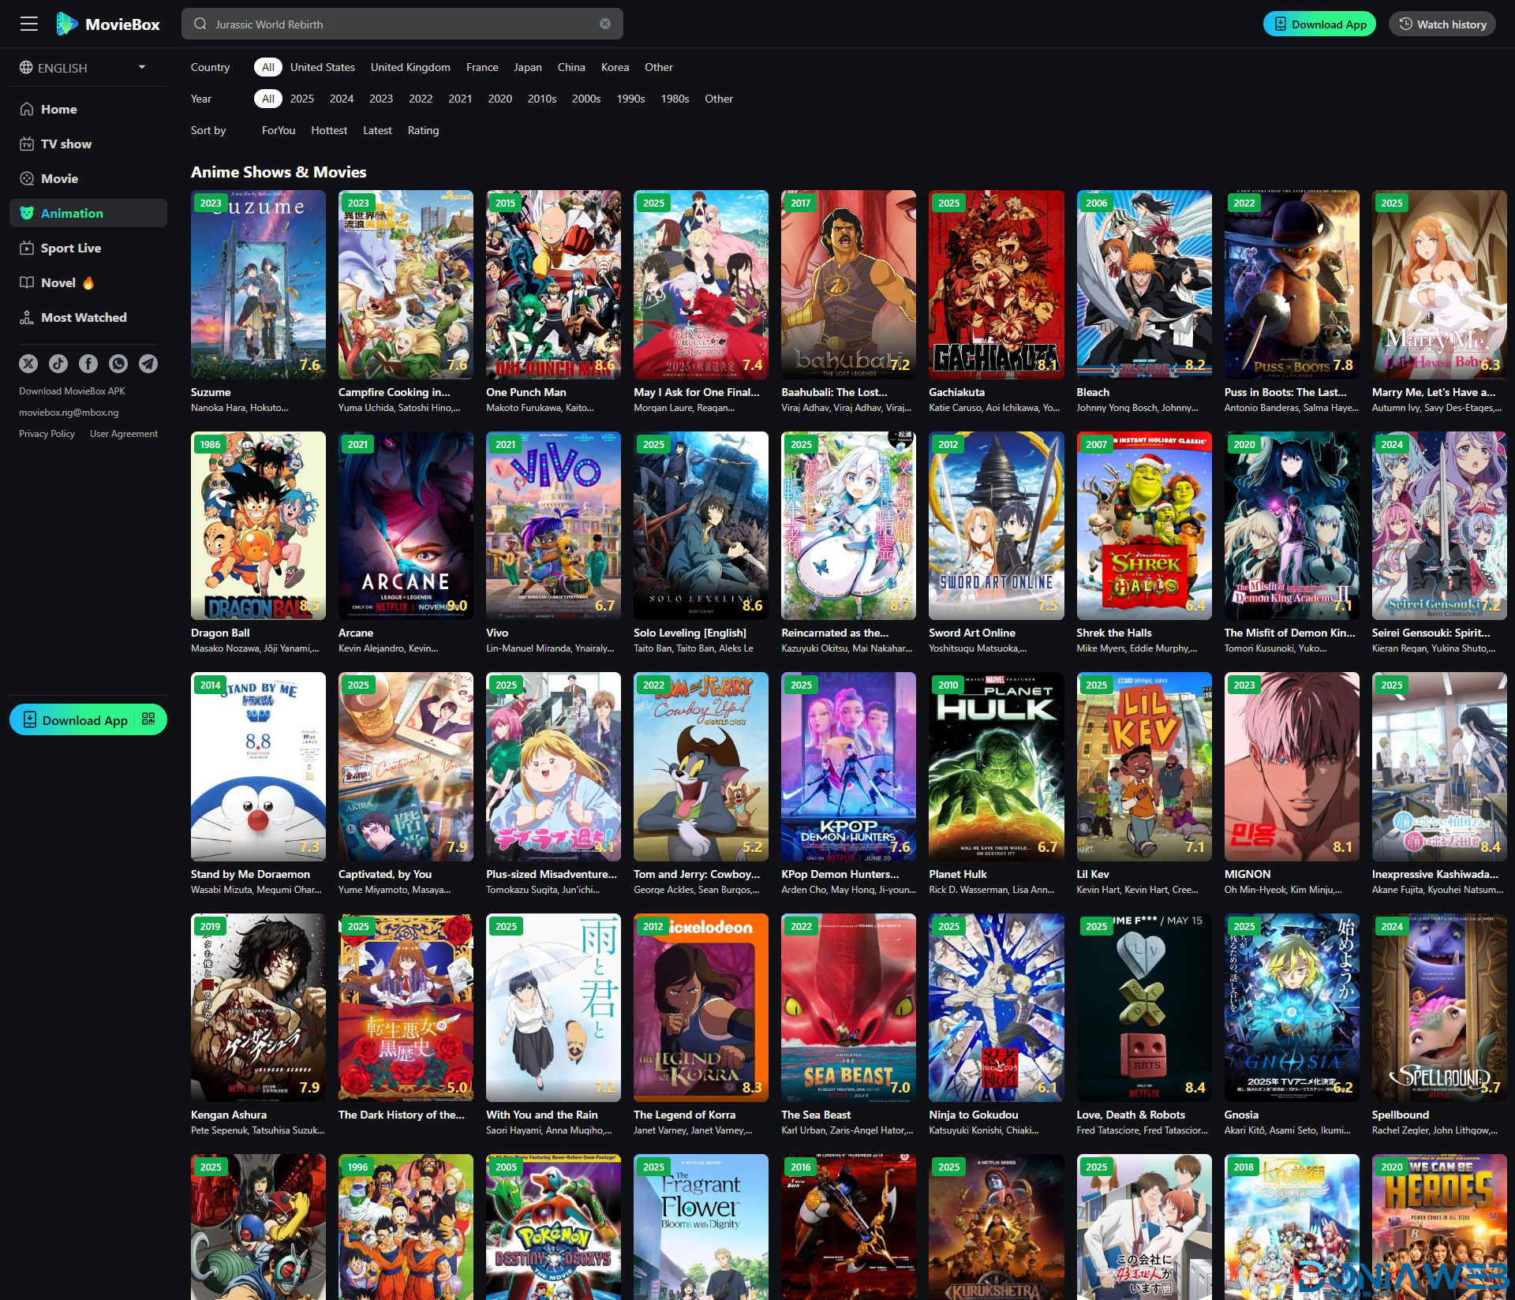Screen dimensions: 1515x1300
Task: Open Watch history
Action: coord(1442,24)
